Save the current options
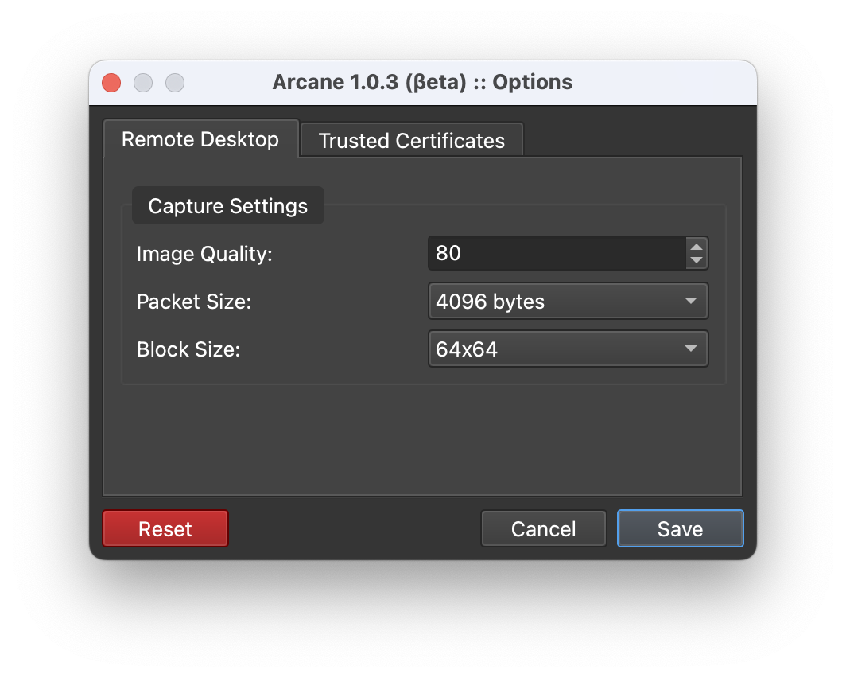 (x=680, y=528)
